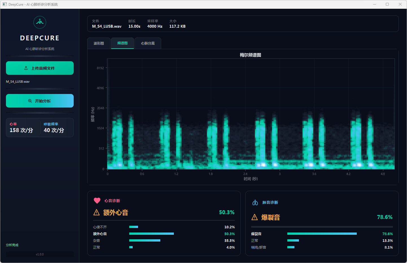This screenshot has height=263, width=407.
Task: Click the upload arrow icon on upload button
Action: (26, 68)
